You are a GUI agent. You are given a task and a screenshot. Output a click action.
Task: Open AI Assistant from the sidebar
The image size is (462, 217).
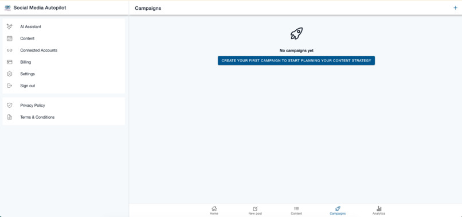[x=64, y=26]
